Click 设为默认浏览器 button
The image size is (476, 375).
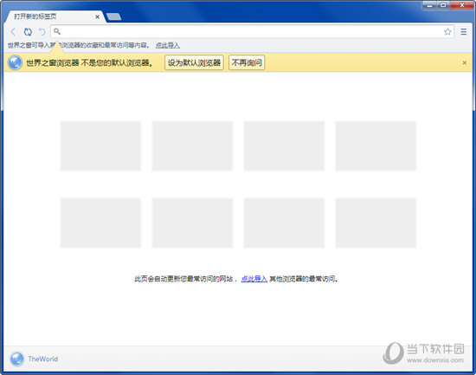point(194,62)
